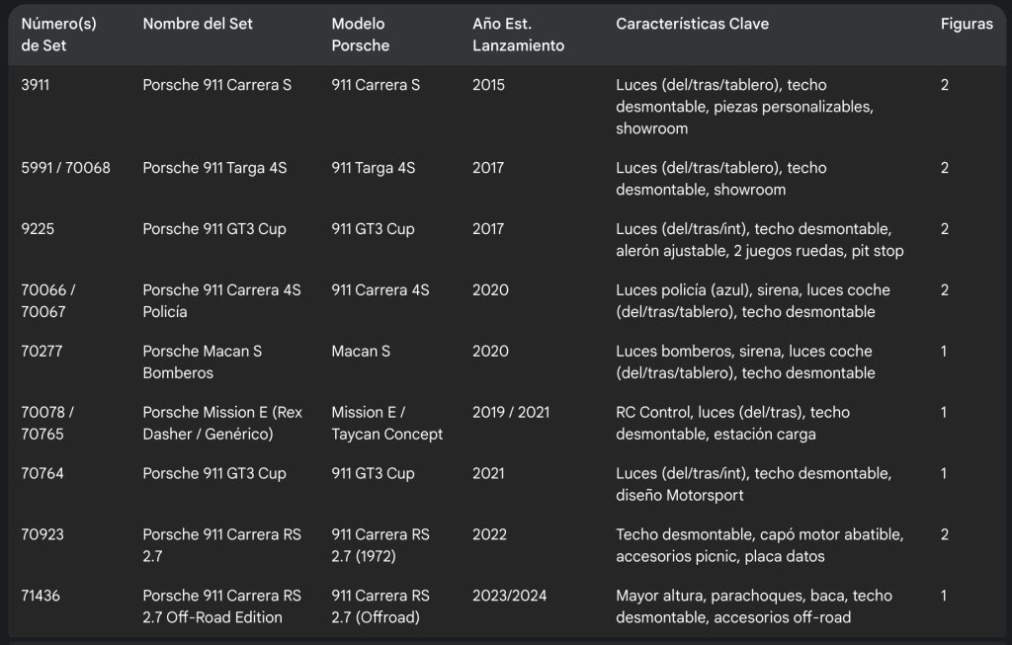Click the "Porsche Macan S Bomberos" cell

coord(203,362)
